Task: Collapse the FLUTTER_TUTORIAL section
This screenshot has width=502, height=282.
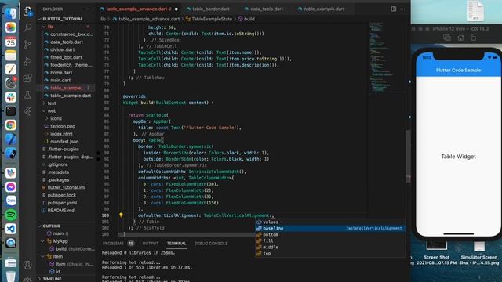Action: pyautogui.click(x=40, y=19)
